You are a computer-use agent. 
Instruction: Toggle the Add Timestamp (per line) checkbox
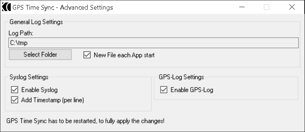point(15,100)
